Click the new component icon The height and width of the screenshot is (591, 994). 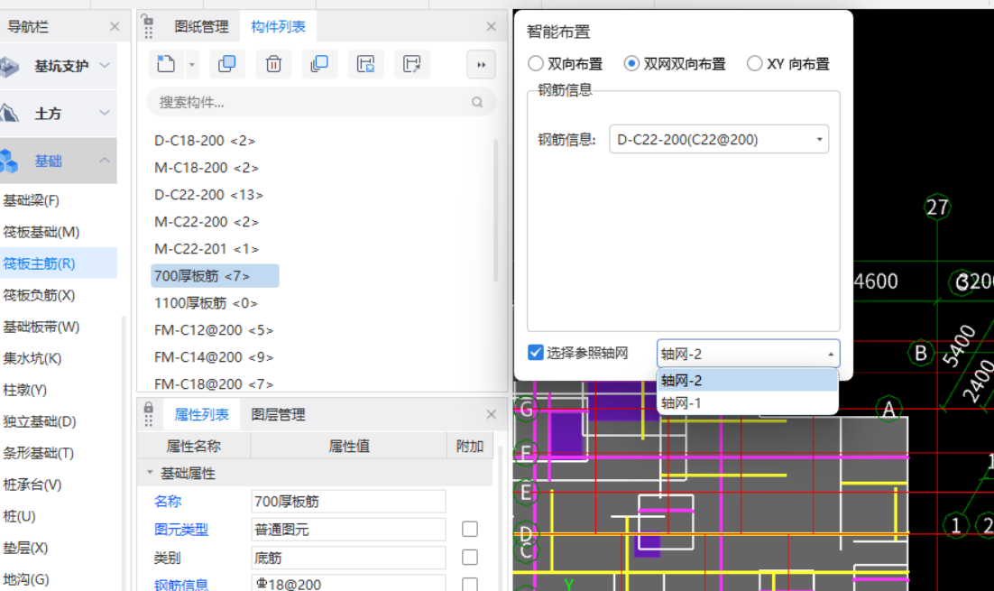pyautogui.click(x=165, y=64)
